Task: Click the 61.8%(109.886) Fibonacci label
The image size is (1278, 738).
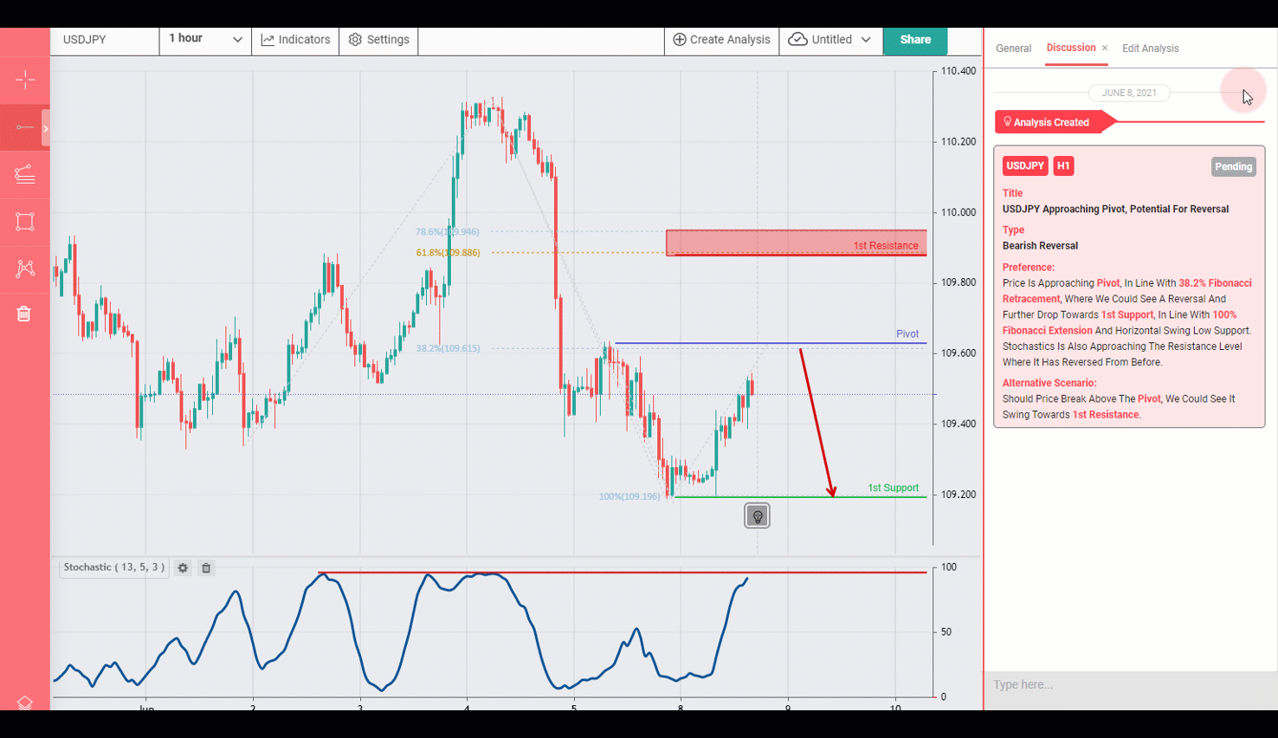Action: tap(448, 253)
